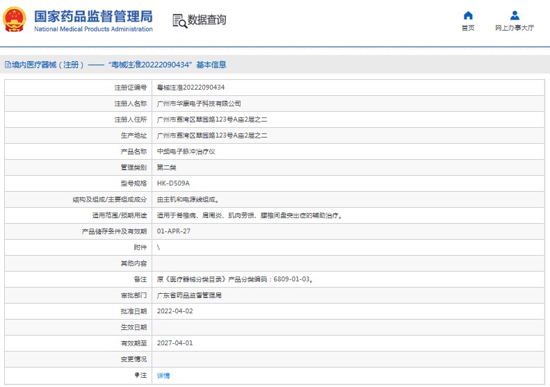Image resolution: width=550 pixels, height=387 pixels.
Task: Click 结构及组成/主要组成成分 label
Action: pyautogui.click(x=109, y=199)
